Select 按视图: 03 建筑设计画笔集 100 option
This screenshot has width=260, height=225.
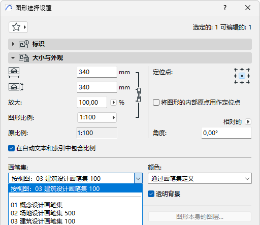75,188
